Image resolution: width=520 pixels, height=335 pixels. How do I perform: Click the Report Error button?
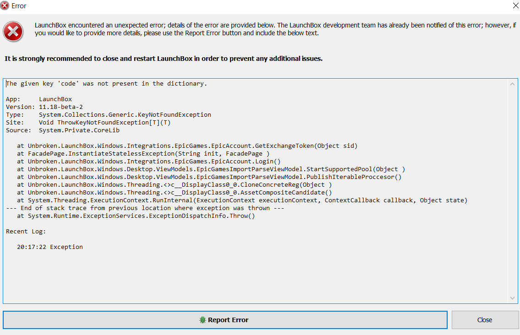[225, 320]
